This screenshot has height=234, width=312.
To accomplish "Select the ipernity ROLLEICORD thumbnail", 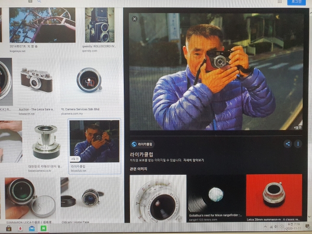I will [100, 25].
